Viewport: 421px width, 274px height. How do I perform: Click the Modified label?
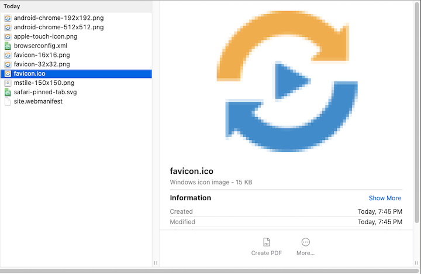(x=182, y=222)
